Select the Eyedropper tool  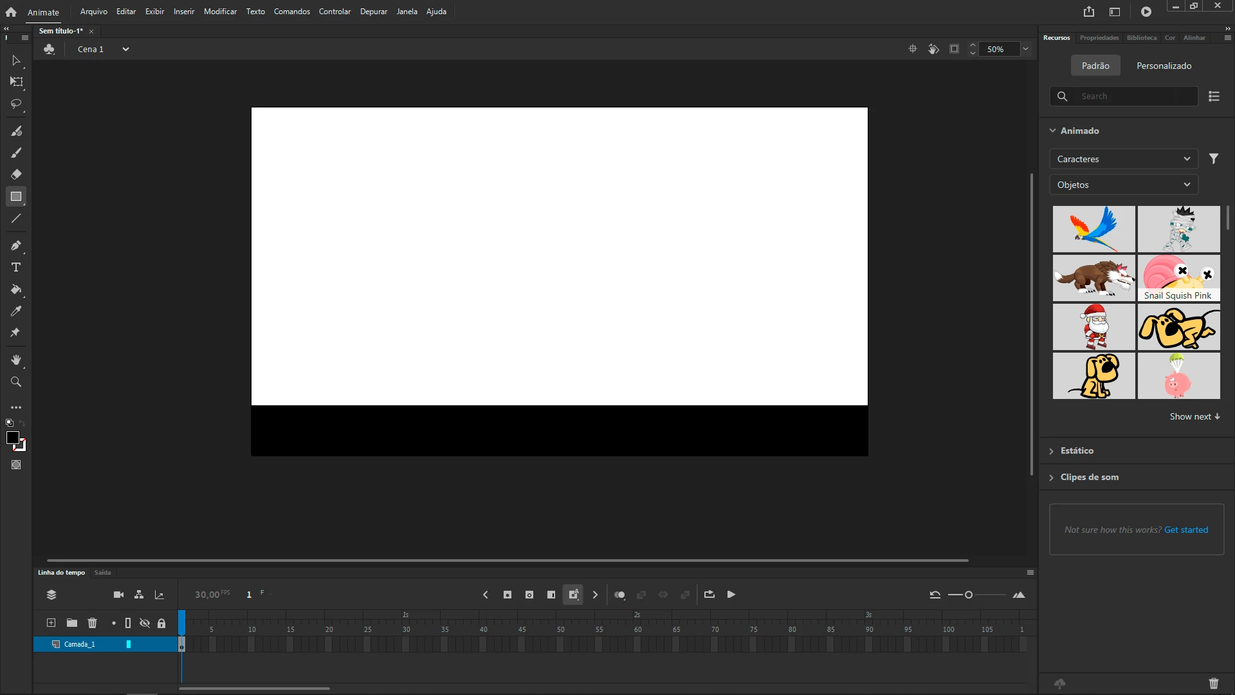pos(16,311)
